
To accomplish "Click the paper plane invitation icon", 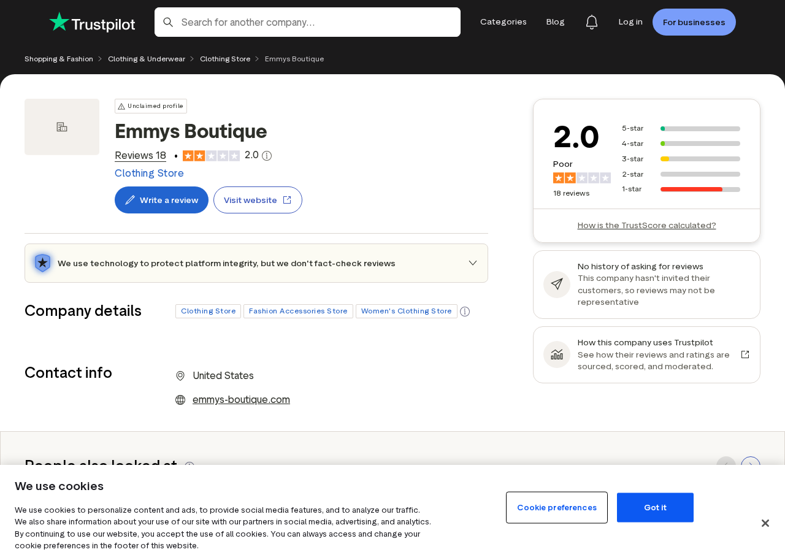I will click(x=557, y=285).
